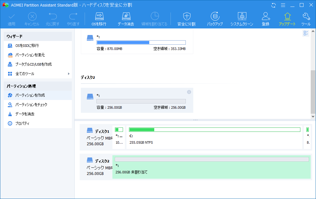Click the panel splitter handle dots
The height and width of the screenshot is (199, 316).
pyautogui.click(x=195, y=120)
